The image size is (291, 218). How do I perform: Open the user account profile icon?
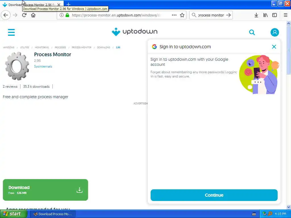click(275, 32)
